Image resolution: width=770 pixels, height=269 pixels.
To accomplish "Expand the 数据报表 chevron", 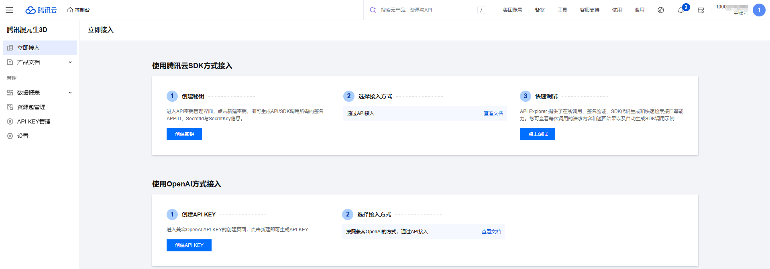I will [x=70, y=93].
